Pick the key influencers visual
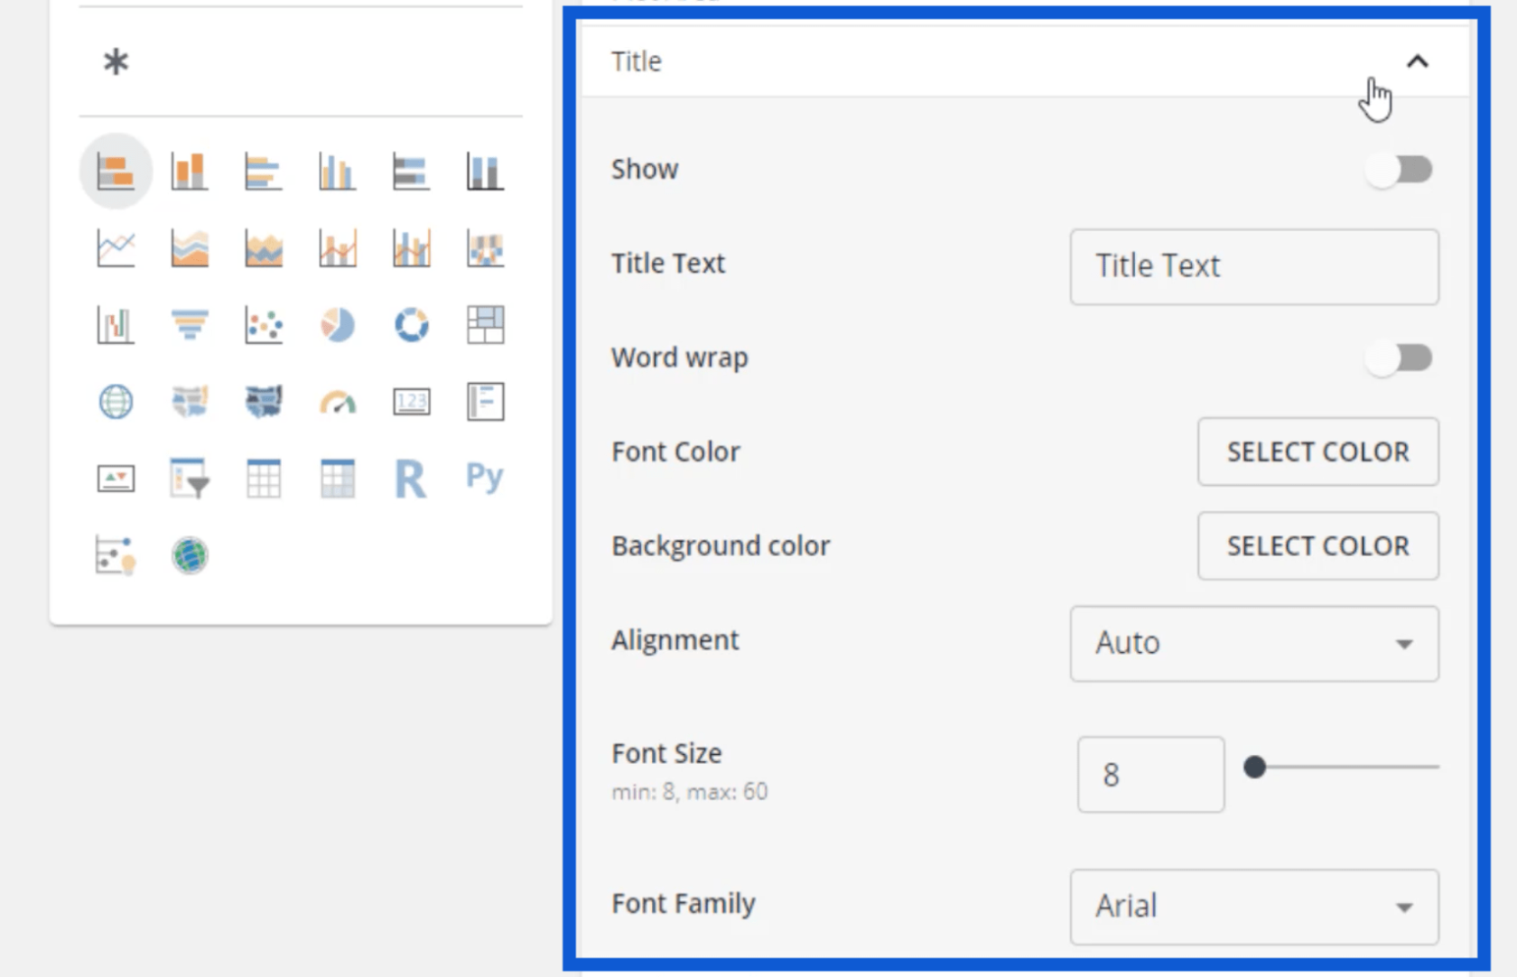 tap(116, 555)
